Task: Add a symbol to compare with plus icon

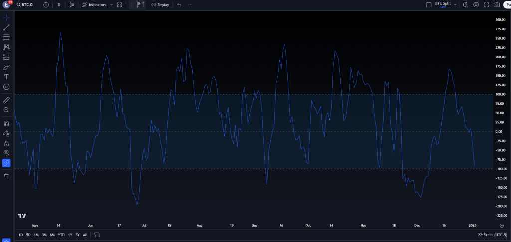Action: pos(46,5)
